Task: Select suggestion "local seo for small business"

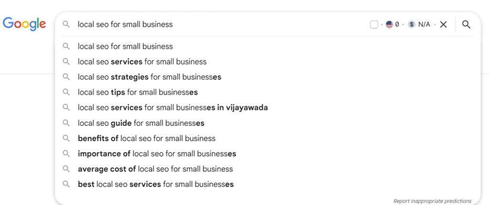Action: [125, 46]
